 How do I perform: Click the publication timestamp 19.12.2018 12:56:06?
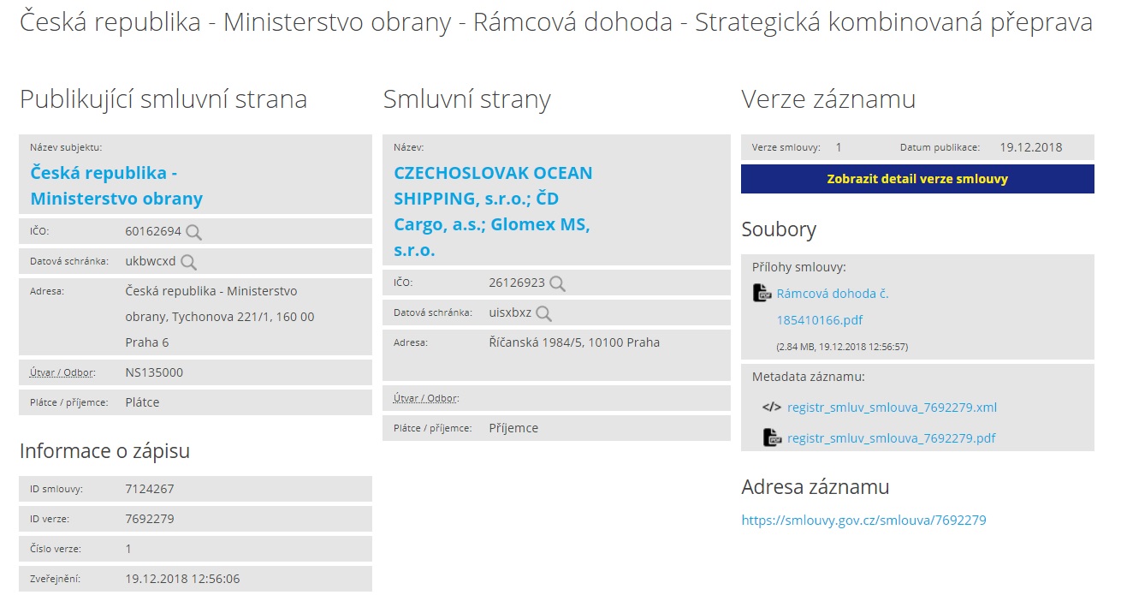click(182, 579)
